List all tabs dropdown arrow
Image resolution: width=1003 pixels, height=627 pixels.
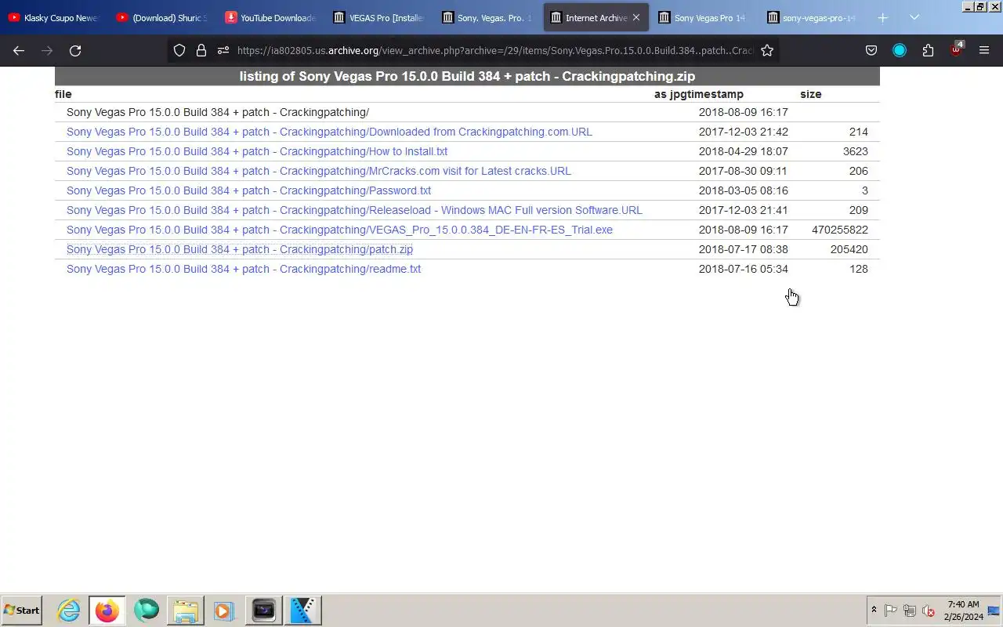pyautogui.click(x=914, y=17)
